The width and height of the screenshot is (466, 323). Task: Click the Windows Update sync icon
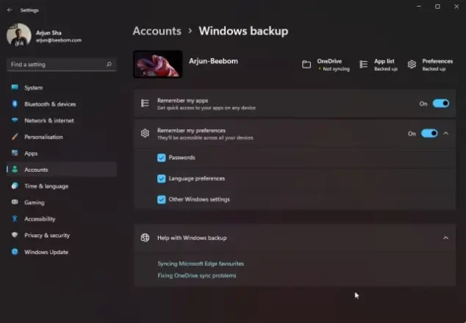[x=15, y=252]
